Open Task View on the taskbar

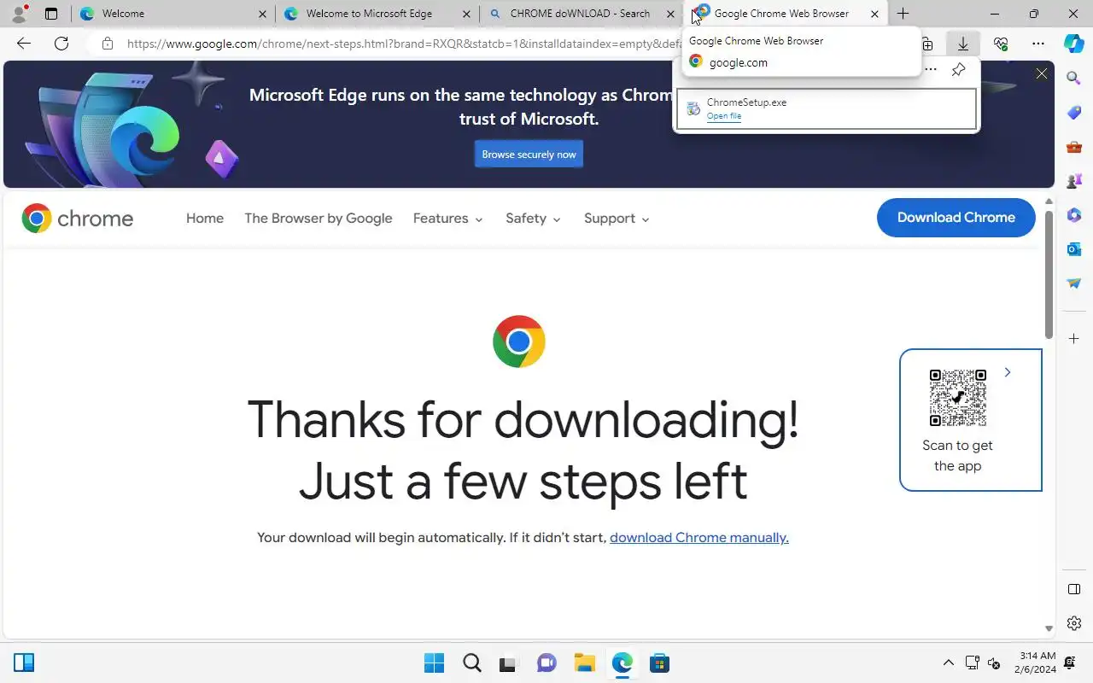[509, 663]
